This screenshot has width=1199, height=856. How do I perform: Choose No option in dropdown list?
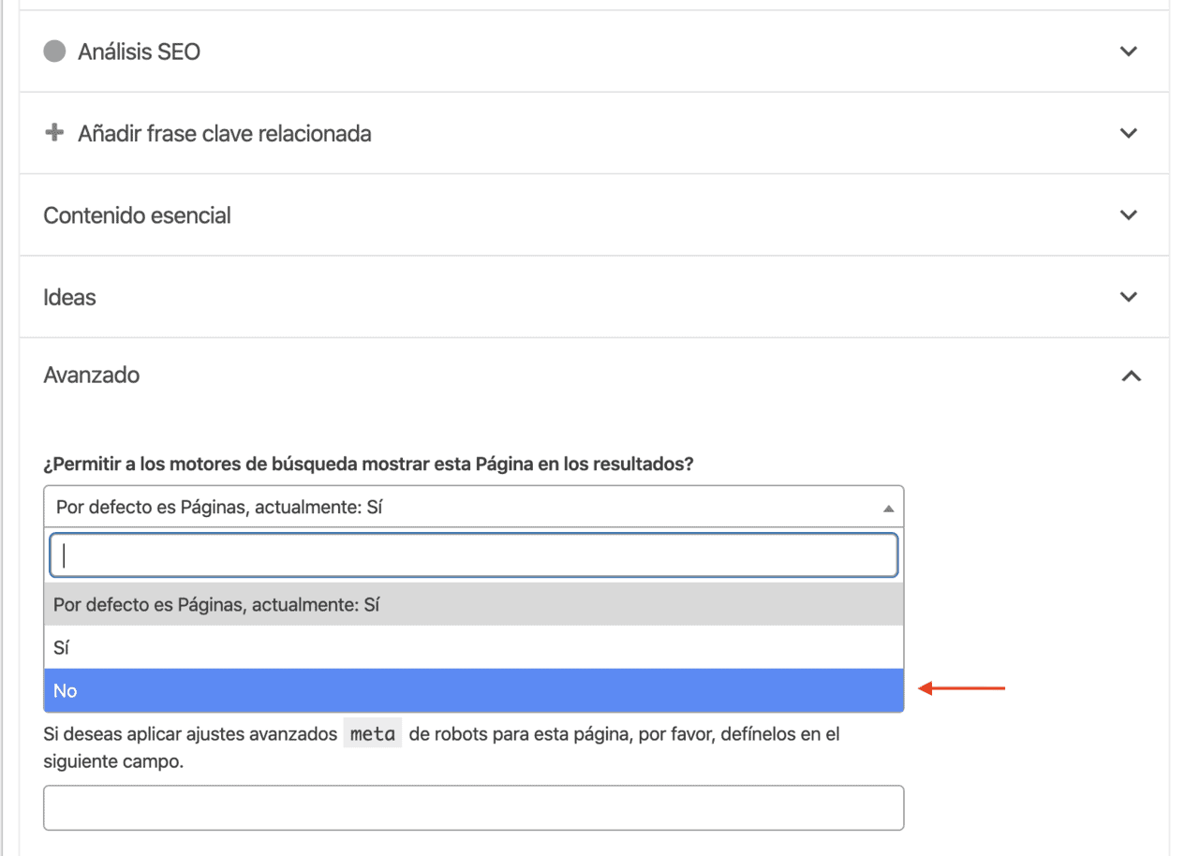(x=474, y=690)
